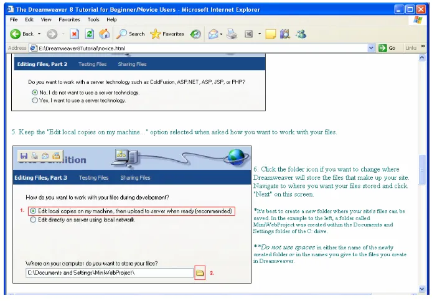Open the Favorites star pane
The image size is (432, 301).
tap(167, 34)
